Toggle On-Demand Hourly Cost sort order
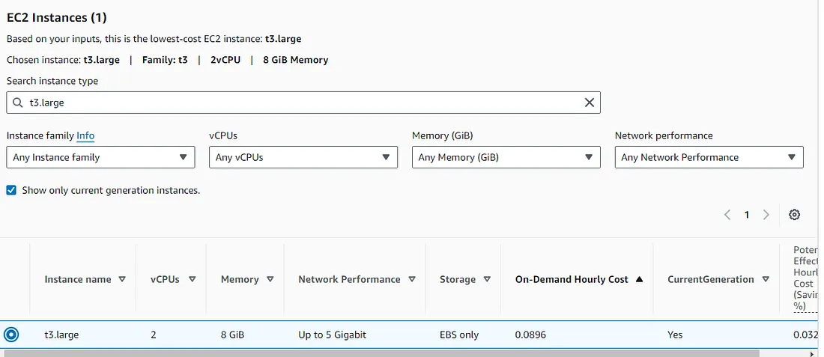824x357 pixels. coord(639,279)
